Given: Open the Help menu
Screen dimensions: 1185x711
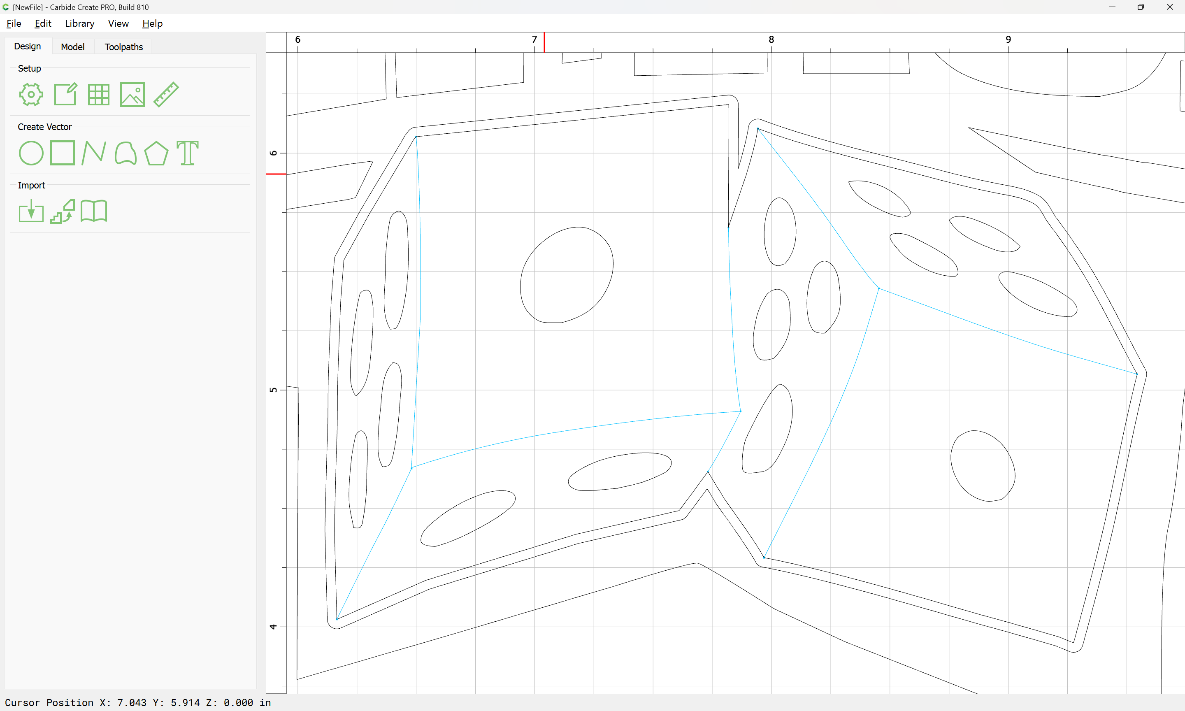Looking at the screenshot, I should (152, 23).
